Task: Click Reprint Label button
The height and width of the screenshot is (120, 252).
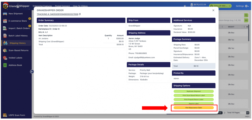Action: click(x=194, y=103)
